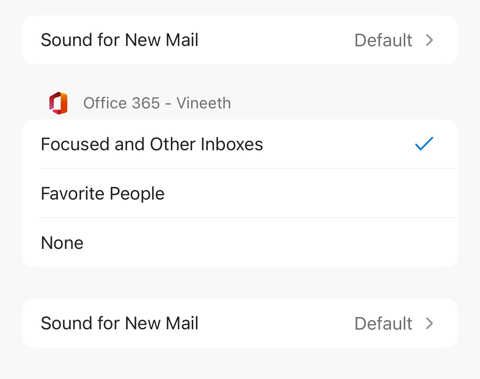Set Office 365 notifications to None
Image resolution: width=480 pixels, height=379 pixels.
click(x=239, y=243)
